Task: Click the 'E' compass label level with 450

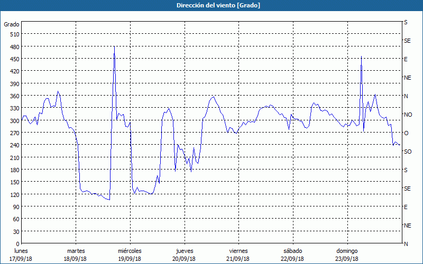Action: (x=406, y=59)
